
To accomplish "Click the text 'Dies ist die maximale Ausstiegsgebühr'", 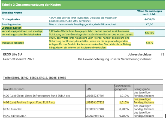I will [83, 25].
